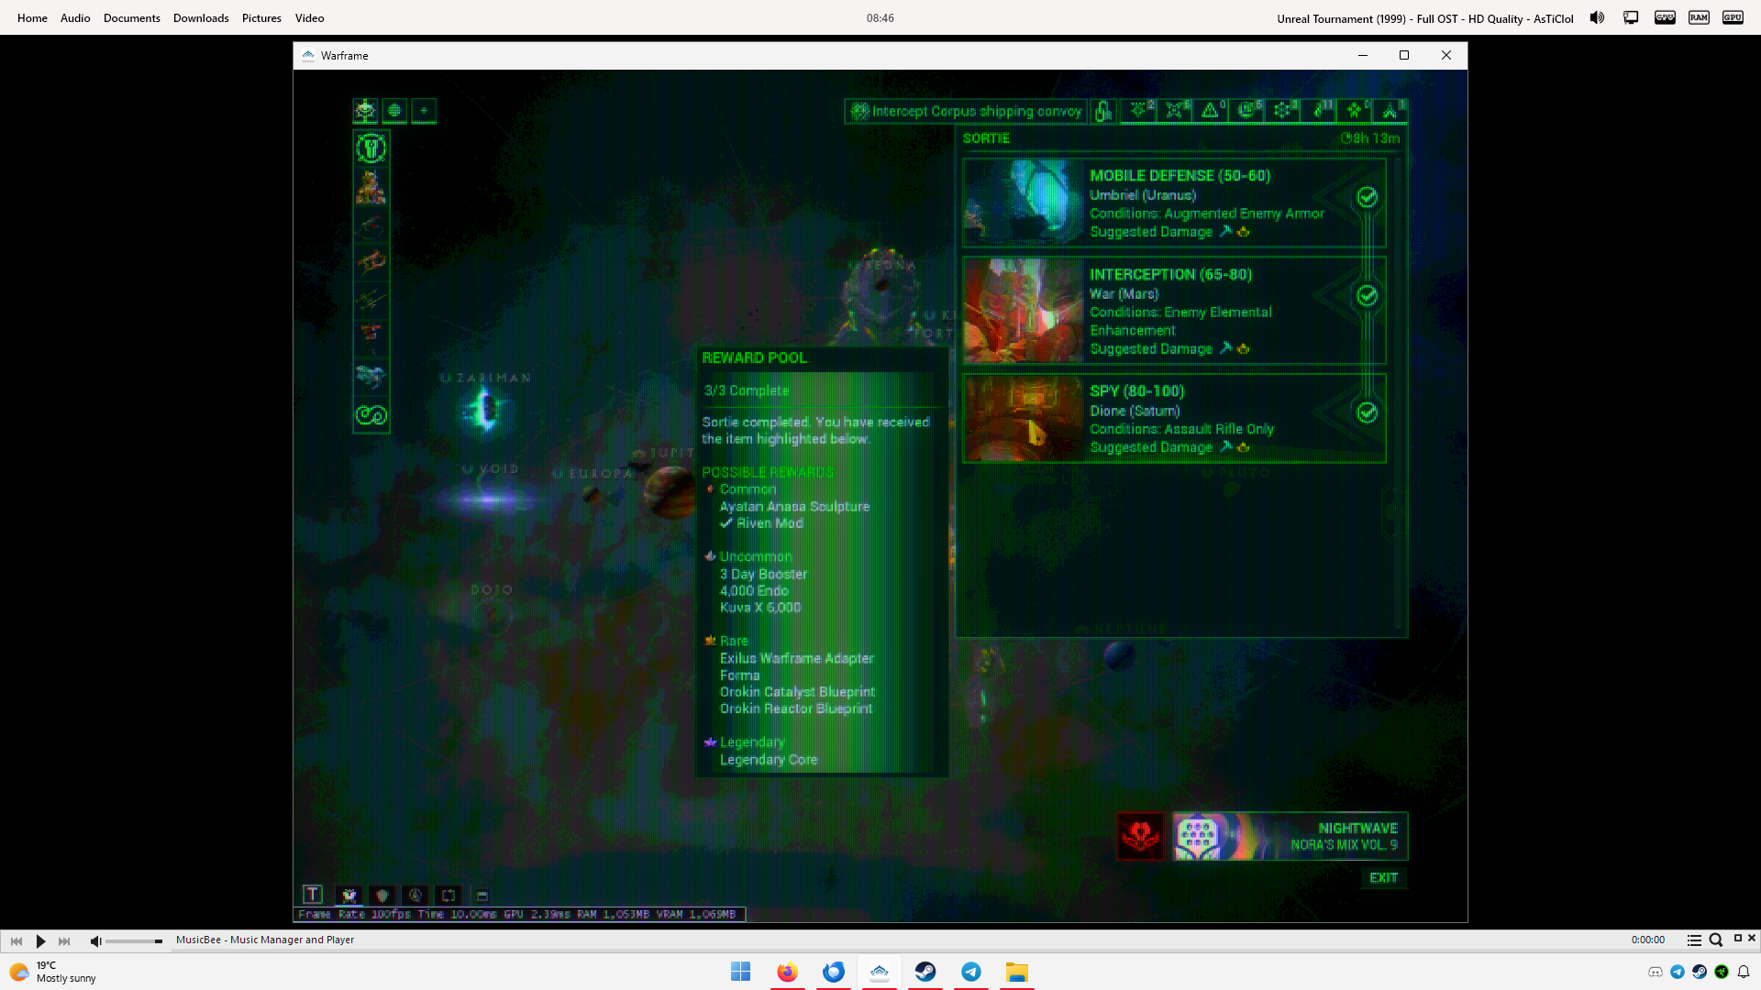Open the padlock icon next to the convoy alert
This screenshot has height=990, width=1761.
[1103, 112]
